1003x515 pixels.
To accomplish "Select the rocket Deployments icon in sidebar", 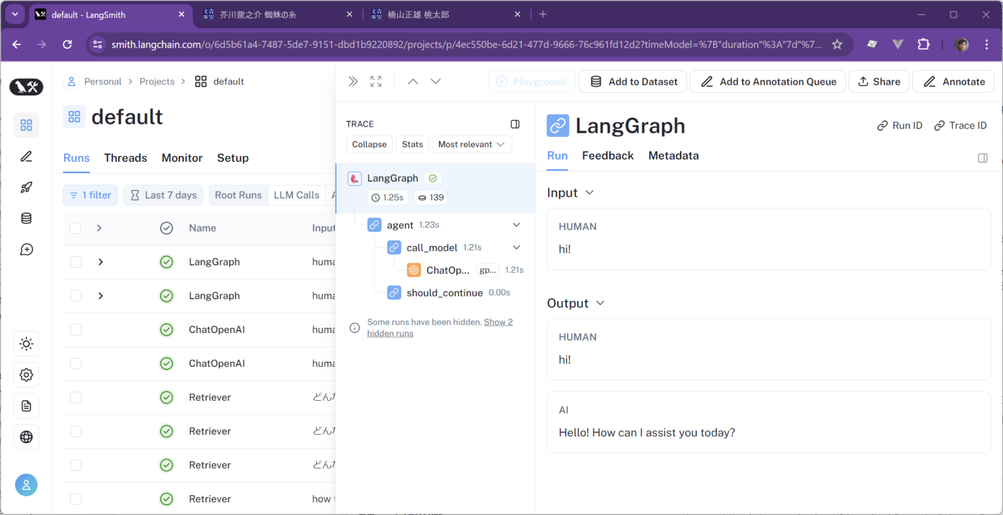I will tap(26, 187).
